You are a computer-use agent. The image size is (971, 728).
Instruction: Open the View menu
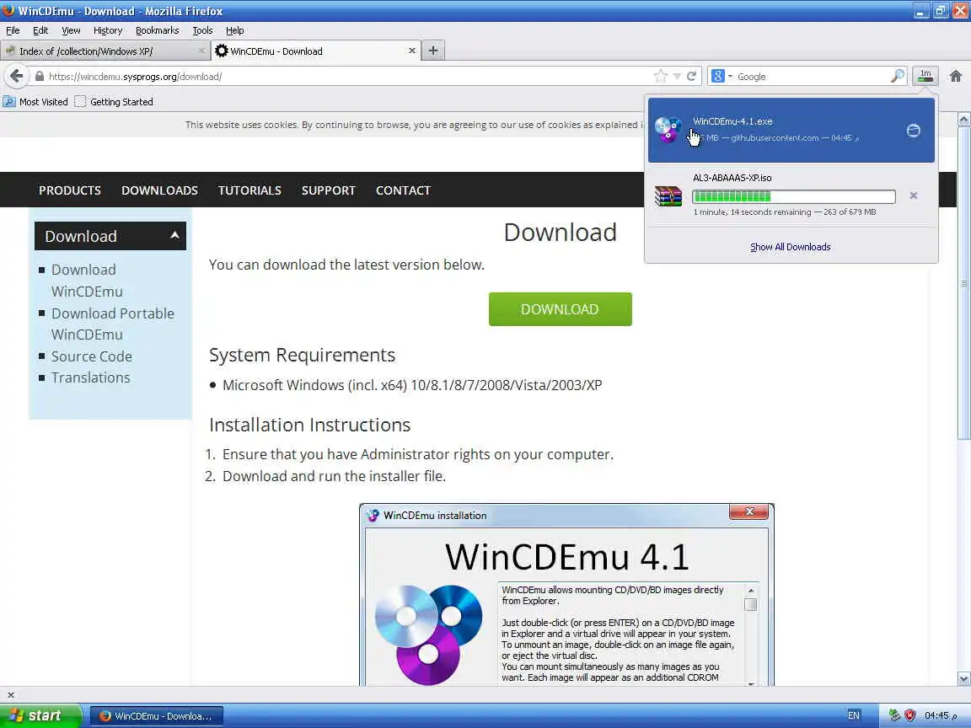71,30
